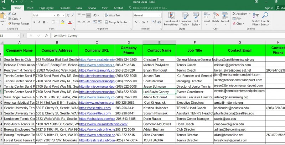Apply accounting dollar number format

[x=136, y=22]
